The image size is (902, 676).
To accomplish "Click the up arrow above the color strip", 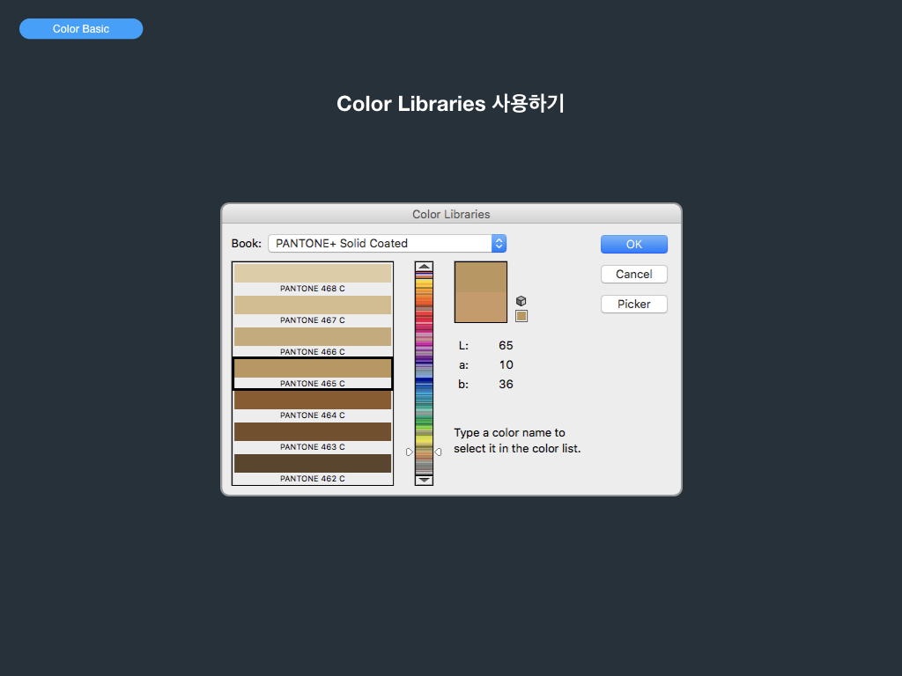I will tap(425, 267).
